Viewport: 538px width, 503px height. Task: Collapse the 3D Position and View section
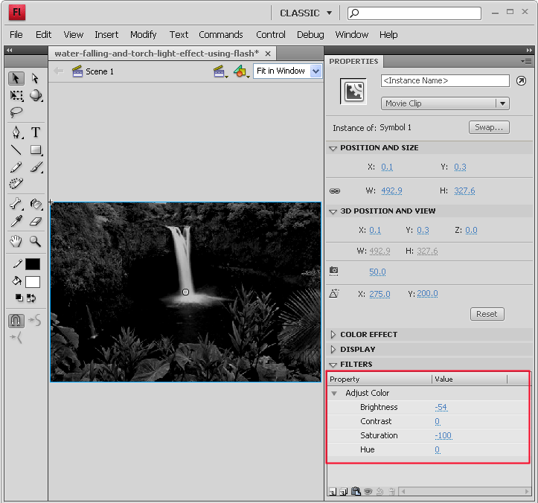(x=333, y=211)
